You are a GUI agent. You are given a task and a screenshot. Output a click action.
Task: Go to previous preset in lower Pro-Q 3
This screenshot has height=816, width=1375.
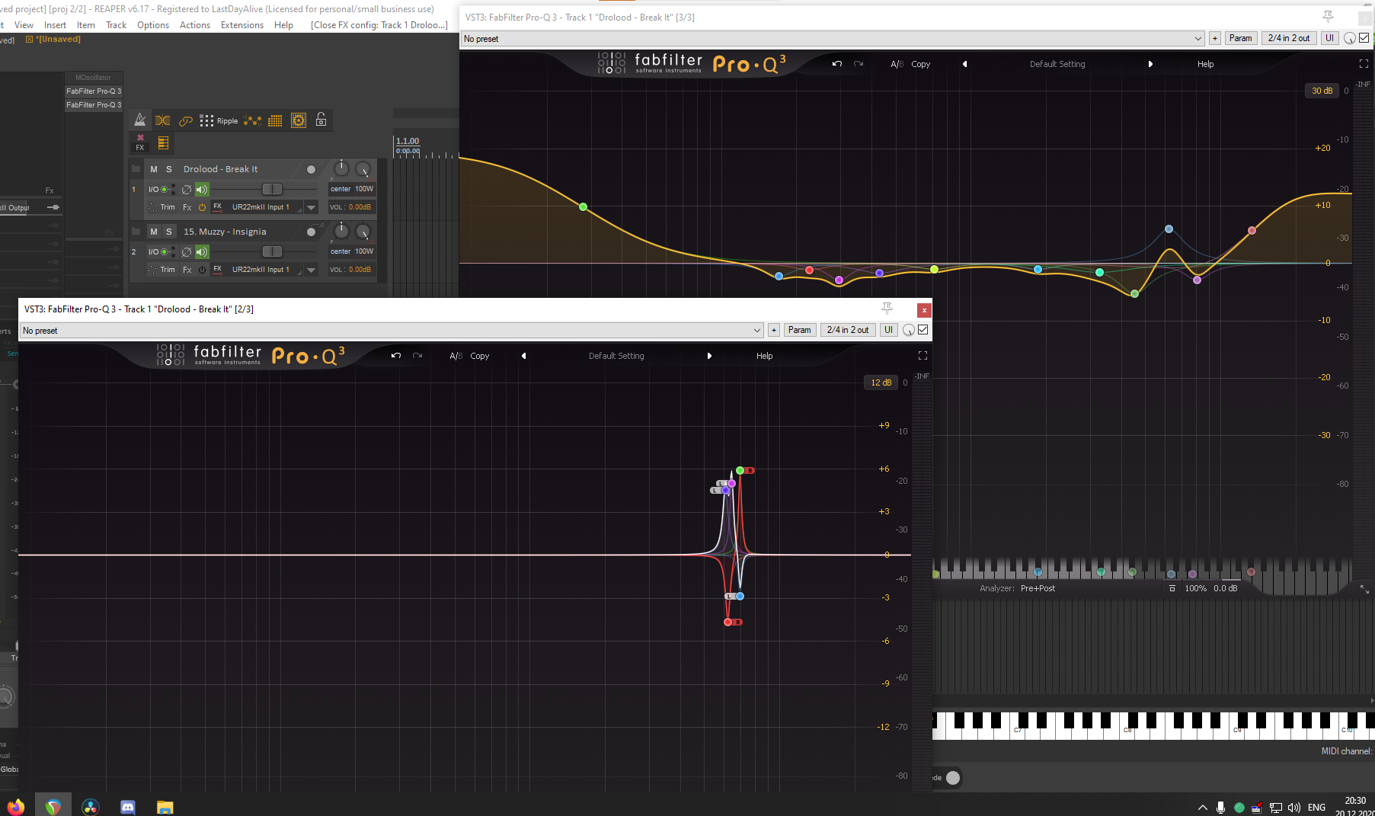click(x=523, y=356)
